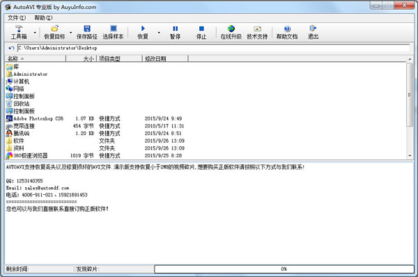Stop recovery with the 停止 button
Viewport: 418px width, 277px height.
coord(201,32)
